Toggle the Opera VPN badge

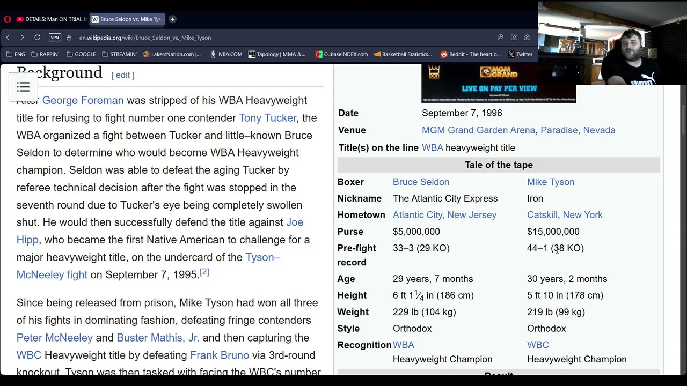[x=55, y=38]
